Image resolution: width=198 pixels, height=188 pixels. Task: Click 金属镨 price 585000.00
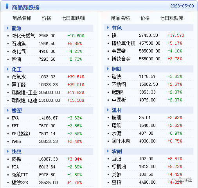point(149,51)
